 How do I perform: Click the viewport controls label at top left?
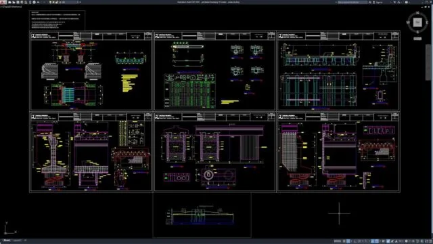(11, 7)
